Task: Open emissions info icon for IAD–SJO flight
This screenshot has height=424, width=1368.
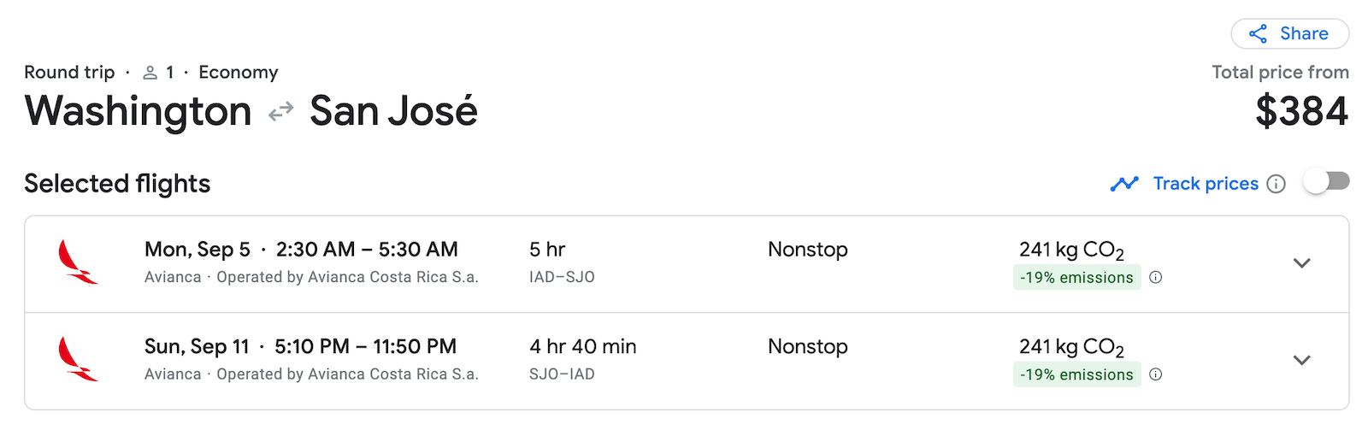Action: (1156, 278)
